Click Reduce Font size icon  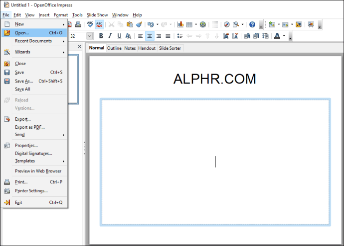coord(235,36)
